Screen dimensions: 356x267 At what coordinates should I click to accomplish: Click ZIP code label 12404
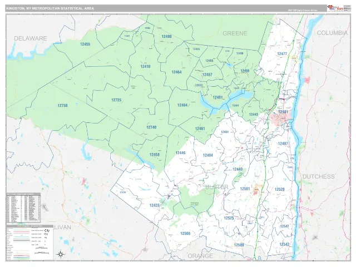point(207,155)
